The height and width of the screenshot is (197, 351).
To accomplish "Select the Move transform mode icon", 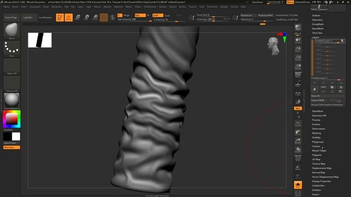I will coord(77,18).
